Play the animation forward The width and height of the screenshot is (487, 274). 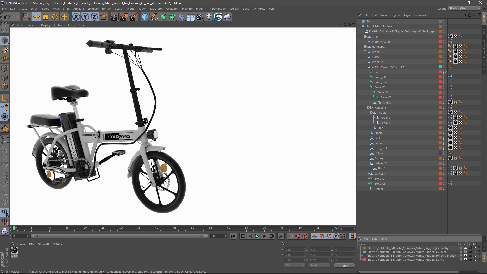tap(257, 236)
